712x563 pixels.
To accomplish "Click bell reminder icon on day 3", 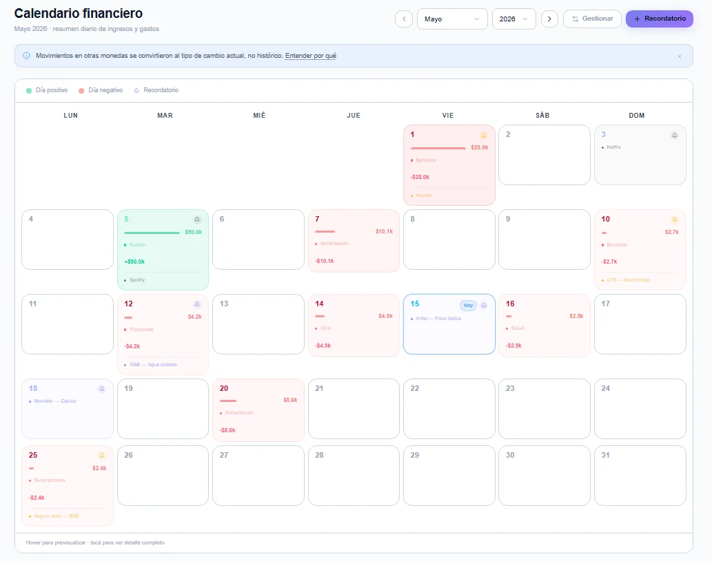I will [x=674, y=135].
